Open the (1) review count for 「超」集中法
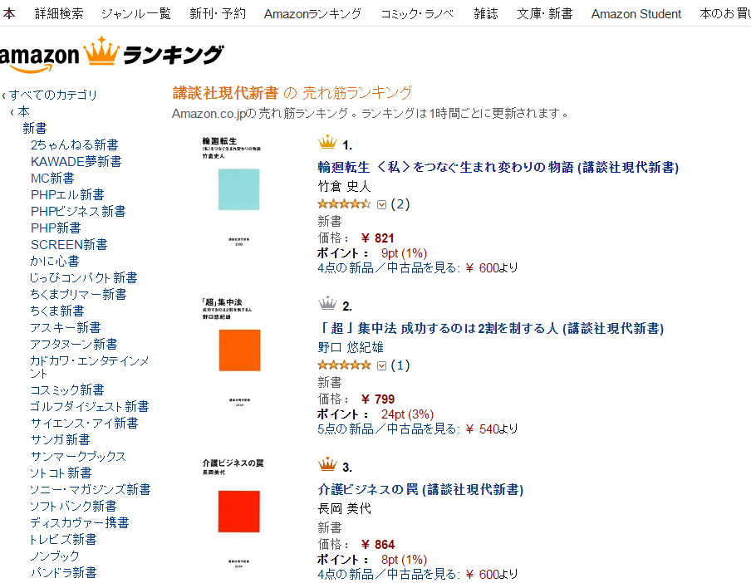The width and height of the screenshot is (751, 583). click(x=400, y=365)
